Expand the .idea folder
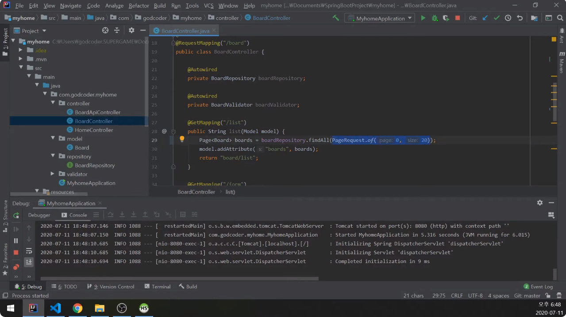This screenshot has width=566, height=317. click(21, 50)
